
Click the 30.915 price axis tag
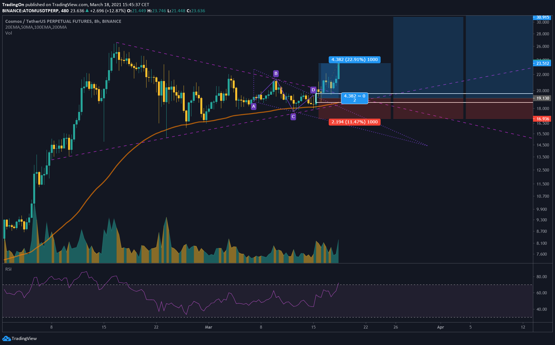pyautogui.click(x=542, y=17)
